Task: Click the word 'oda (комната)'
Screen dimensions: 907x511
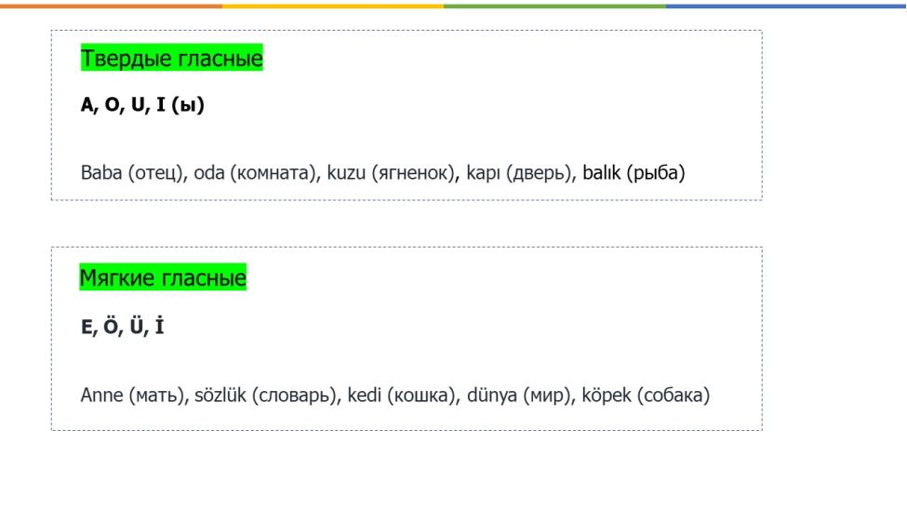Action: coord(255,172)
